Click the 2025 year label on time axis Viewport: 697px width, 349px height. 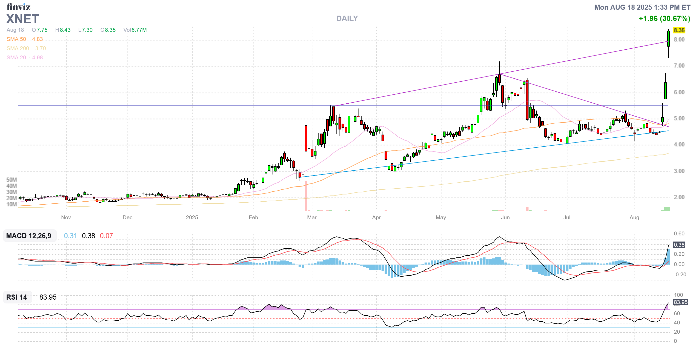pyautogui.click(x=192, y=217)
